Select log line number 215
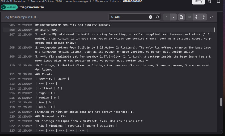The height and width of the screenshot is (136, 225). pyautogui.click(x=12, y=93)
